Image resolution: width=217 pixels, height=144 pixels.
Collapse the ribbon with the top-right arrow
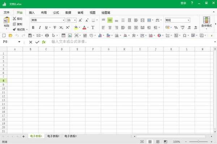(214, 12)
